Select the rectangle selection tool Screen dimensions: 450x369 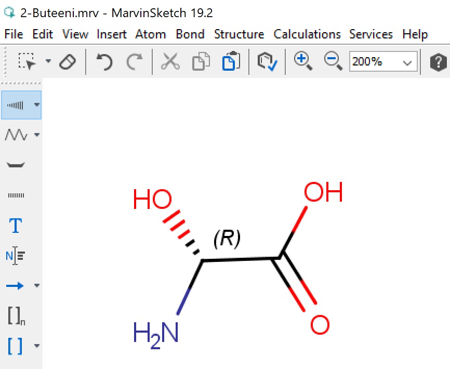tap(27, 61)
